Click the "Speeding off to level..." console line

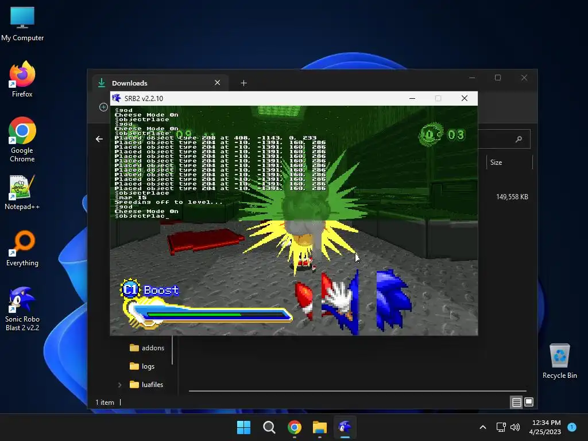(168, 202)
